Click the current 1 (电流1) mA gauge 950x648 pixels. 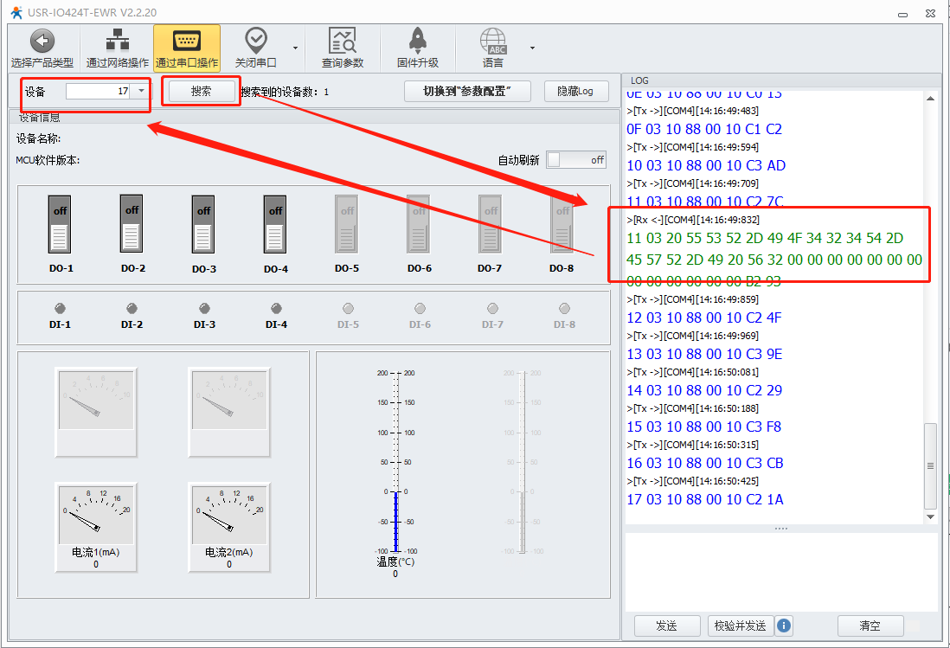pos(96,527)
